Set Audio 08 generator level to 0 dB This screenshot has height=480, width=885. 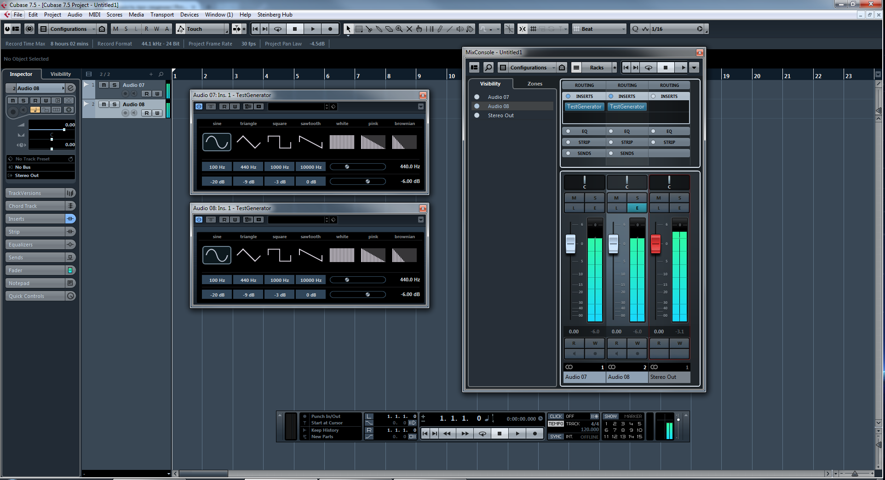click(x=311, y=295)
